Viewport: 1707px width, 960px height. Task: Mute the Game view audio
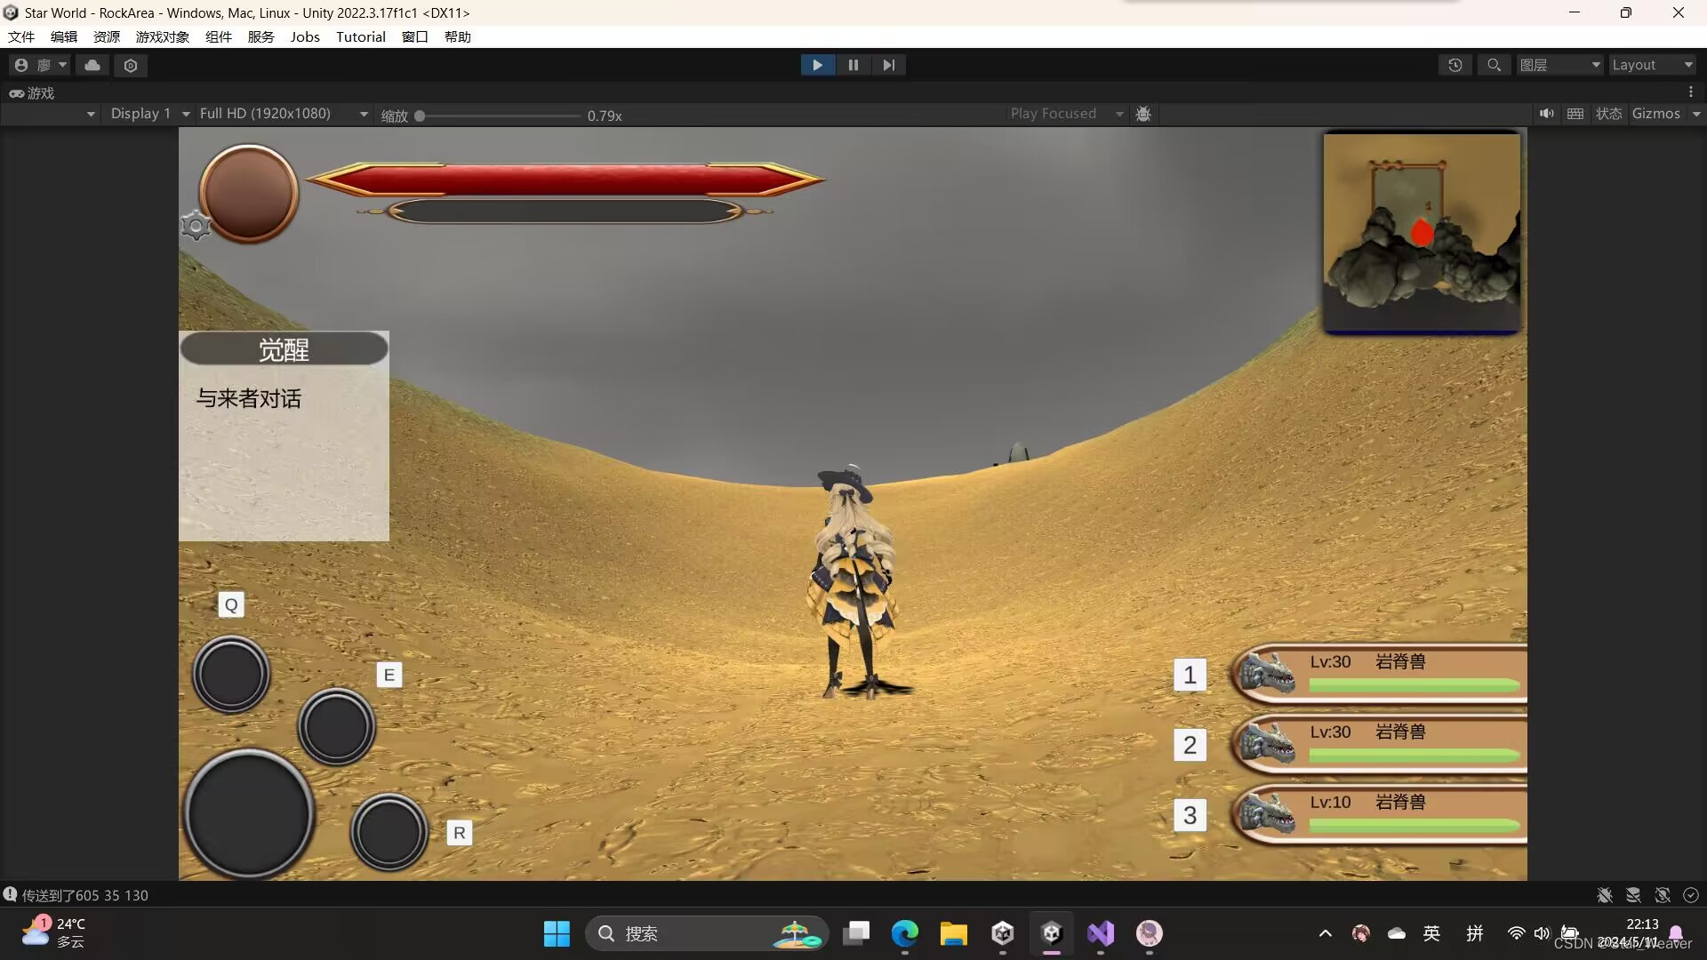[x=1547, y=114]
